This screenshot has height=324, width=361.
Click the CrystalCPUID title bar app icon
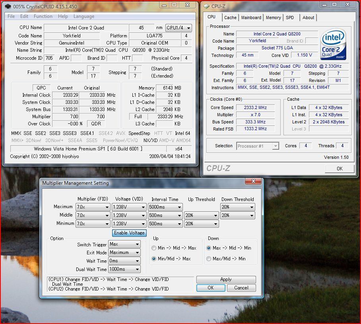click(8, 6)
